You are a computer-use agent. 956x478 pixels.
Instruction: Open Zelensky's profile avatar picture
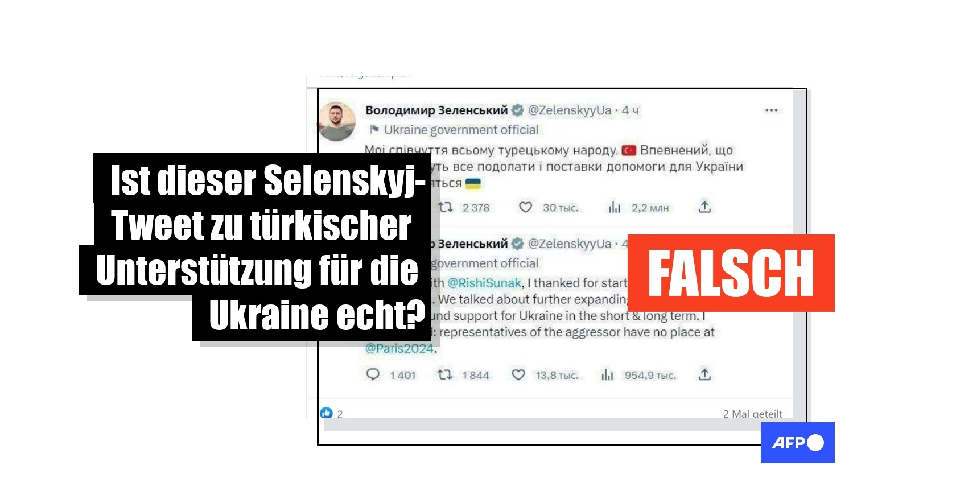[336, 121]
